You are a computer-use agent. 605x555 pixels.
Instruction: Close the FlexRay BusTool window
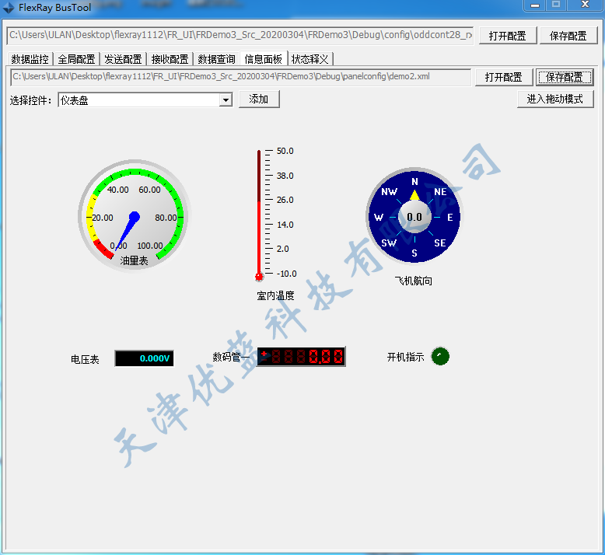click(585, 5)
